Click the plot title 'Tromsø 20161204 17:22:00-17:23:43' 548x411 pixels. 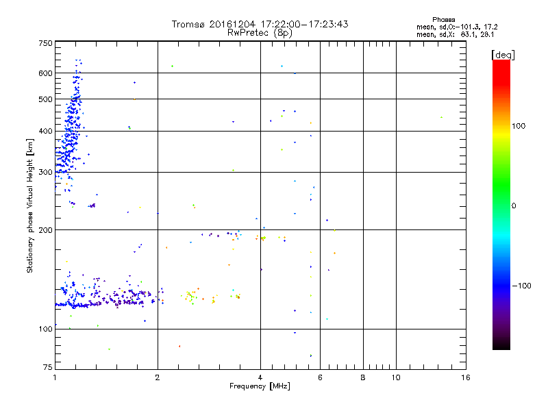point(260,24)
